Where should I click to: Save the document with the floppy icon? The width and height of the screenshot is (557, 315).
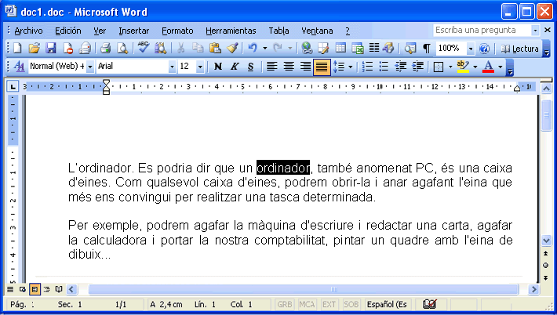(x=51, y=49)
